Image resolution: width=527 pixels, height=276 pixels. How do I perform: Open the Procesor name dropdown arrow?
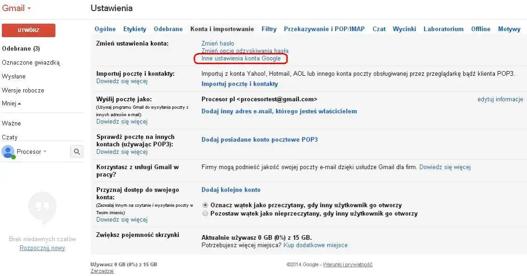point(45,151)
